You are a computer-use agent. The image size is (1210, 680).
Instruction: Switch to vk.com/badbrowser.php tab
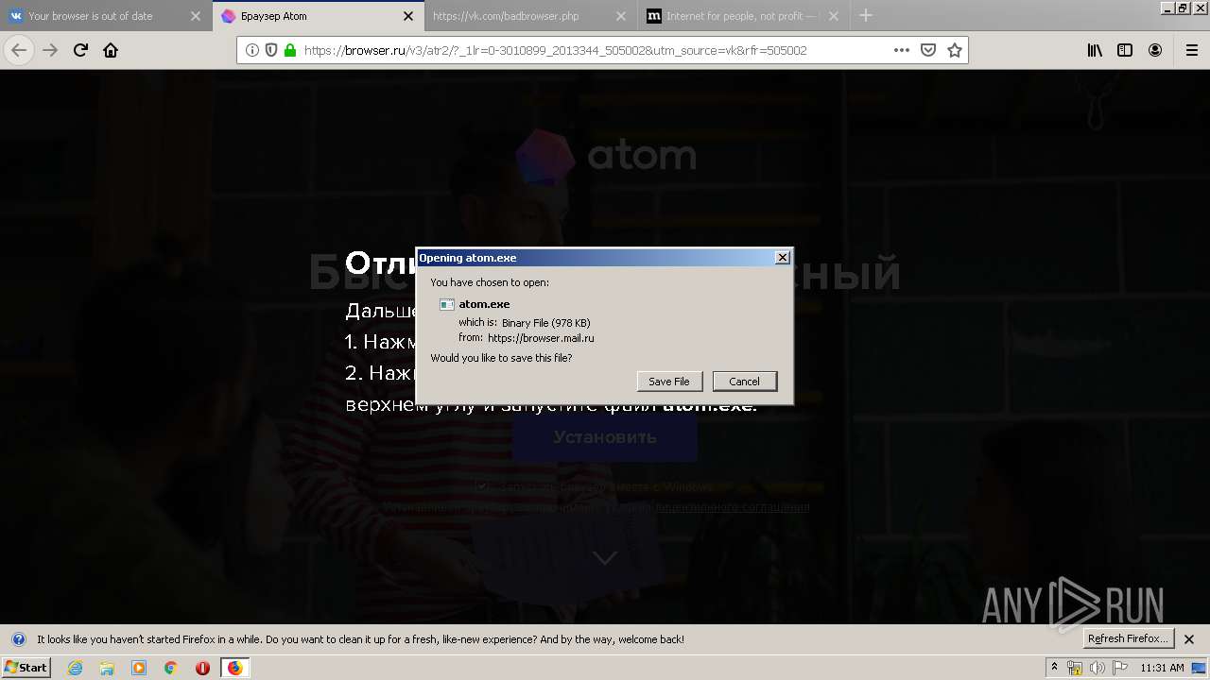pos(530,16)
